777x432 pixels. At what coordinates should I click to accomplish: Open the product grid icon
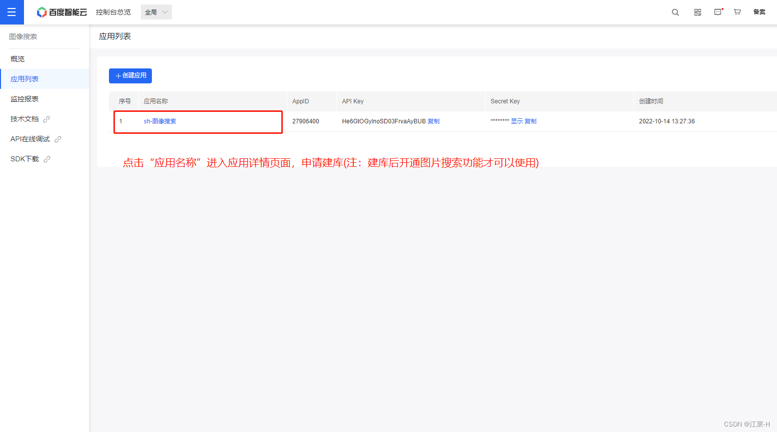tap(698, 12)
